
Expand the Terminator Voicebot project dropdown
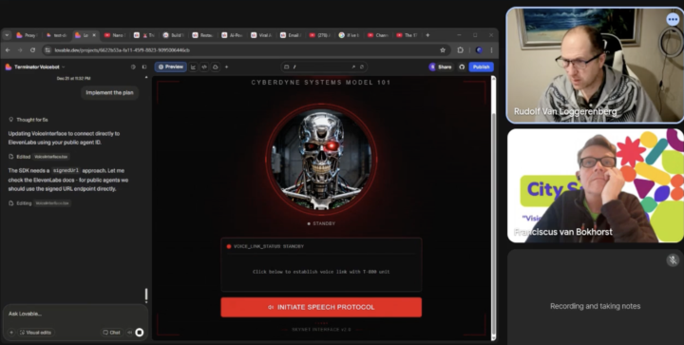[64, 67]
